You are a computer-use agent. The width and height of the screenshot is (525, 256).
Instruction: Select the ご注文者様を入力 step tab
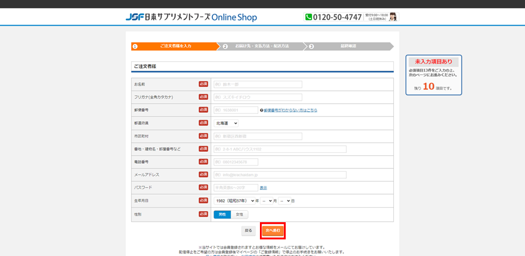pos(175,46)
